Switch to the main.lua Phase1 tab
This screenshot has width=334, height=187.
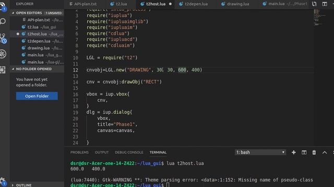[x=285, y=4]
